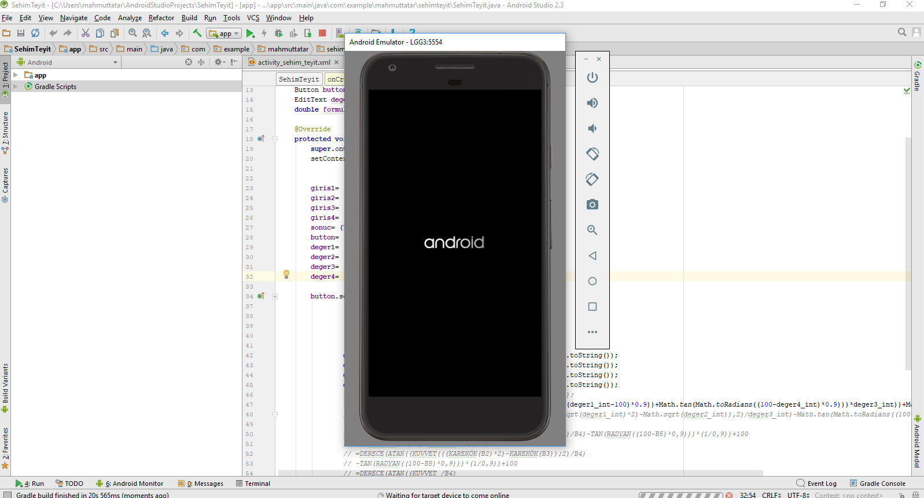Open the Terminal tool window
Image resolution: width=924 pixels, height=498 pixels.
click(x=253, y=484)
